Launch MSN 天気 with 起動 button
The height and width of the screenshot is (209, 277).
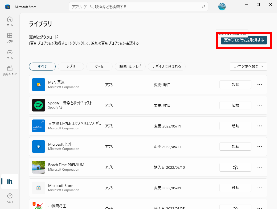click(235, 85)
